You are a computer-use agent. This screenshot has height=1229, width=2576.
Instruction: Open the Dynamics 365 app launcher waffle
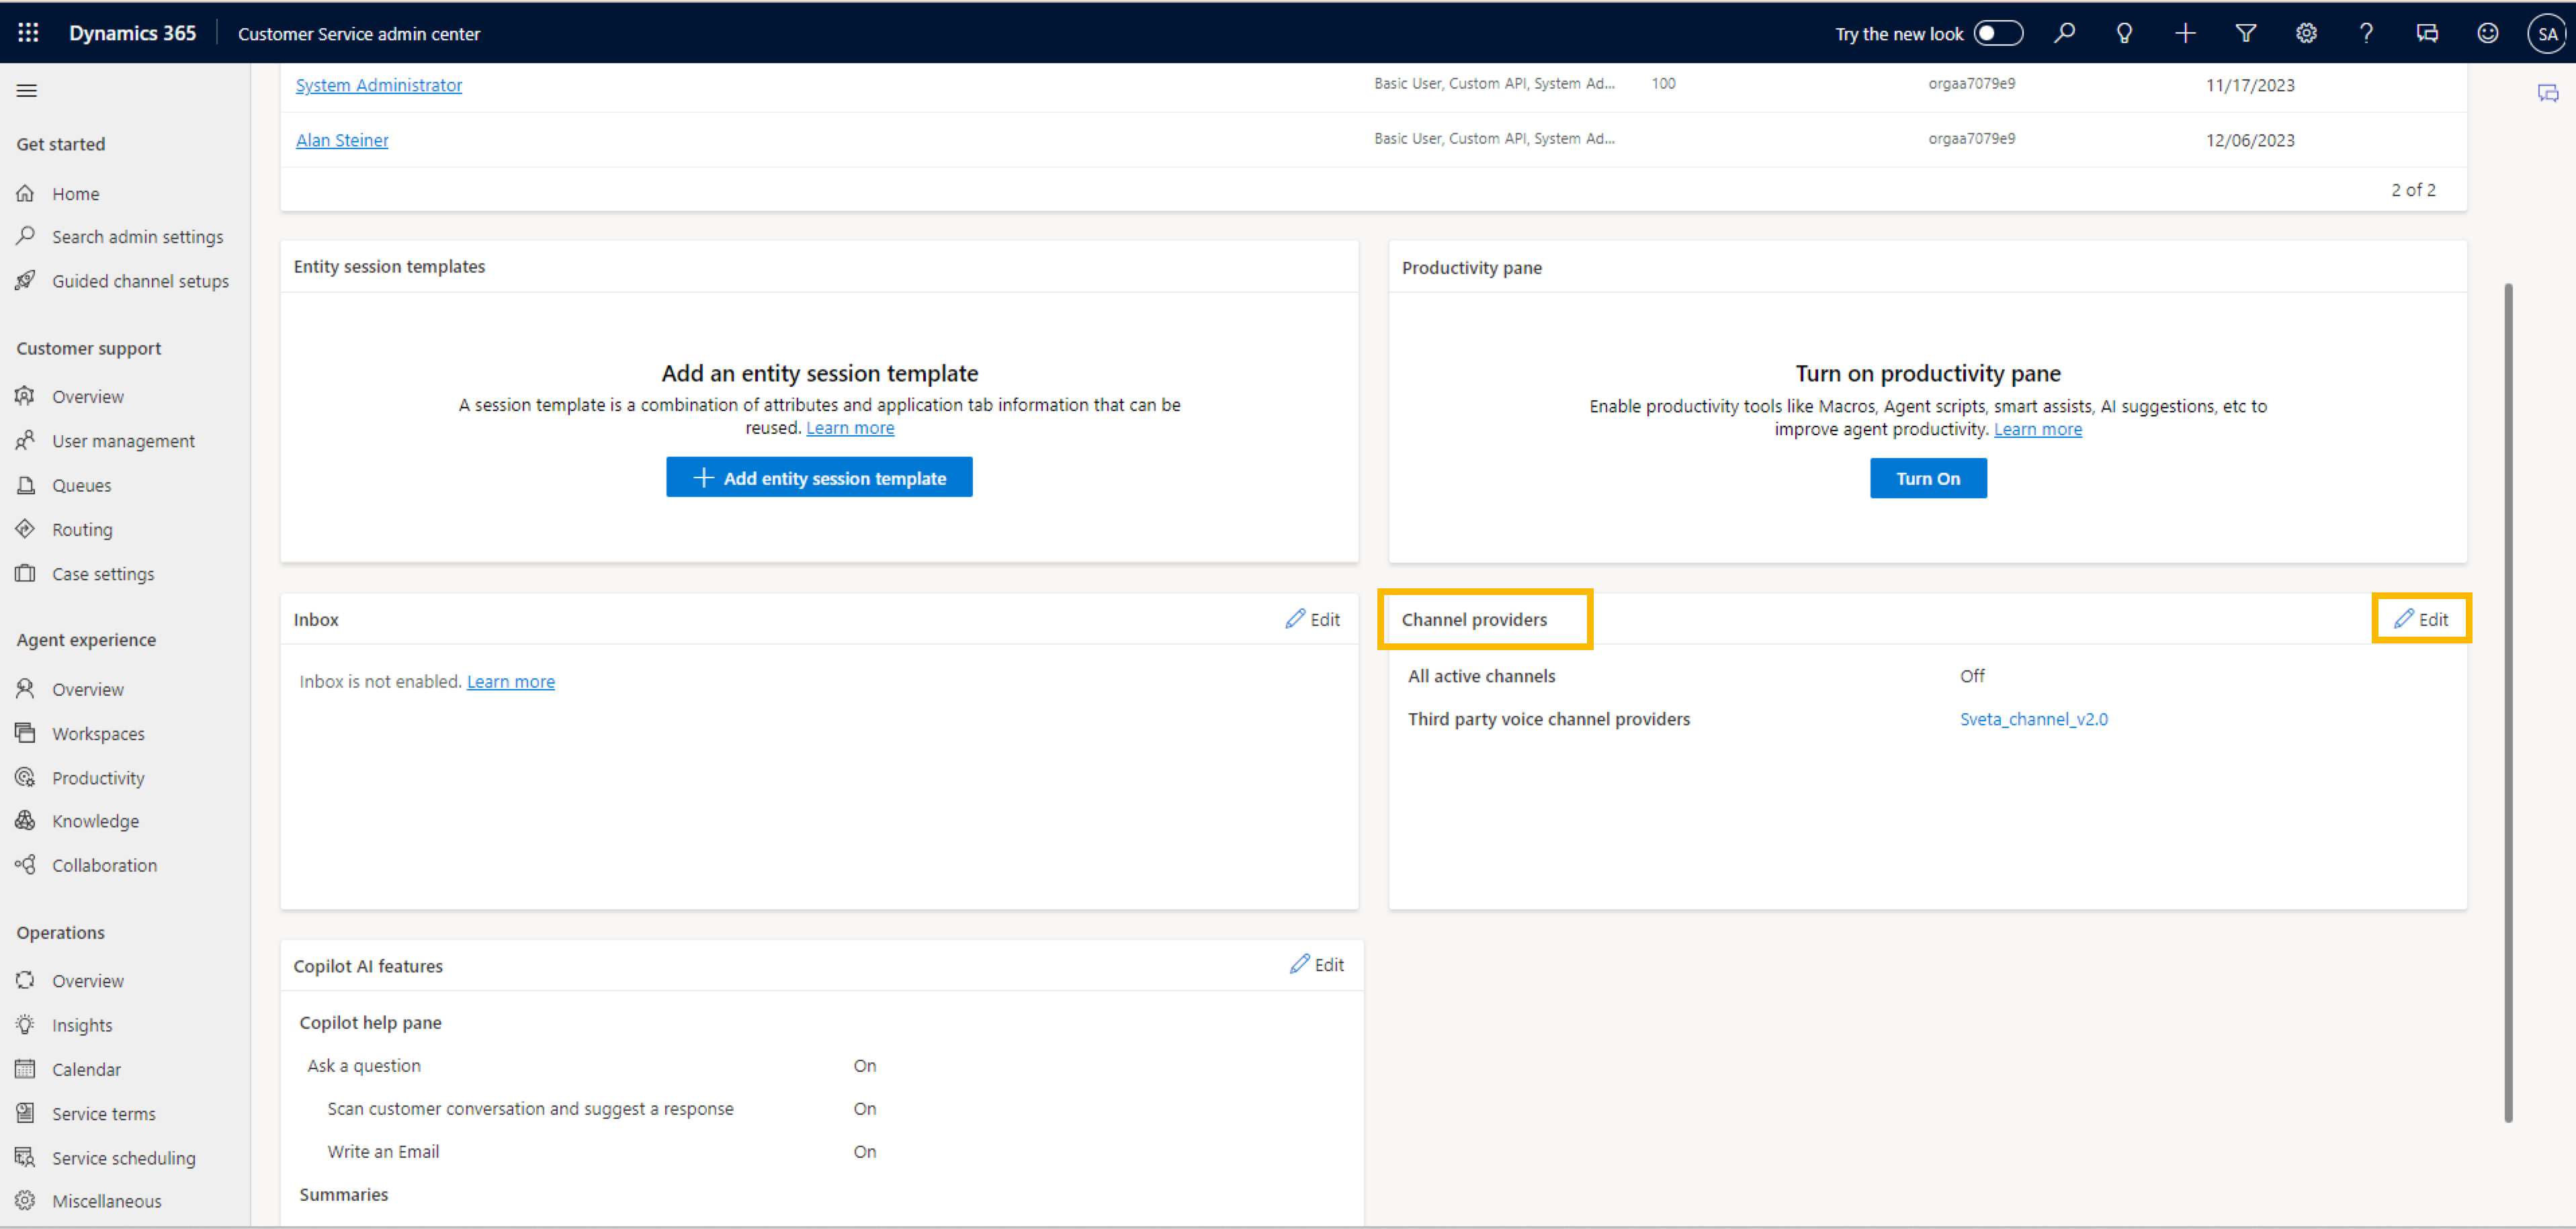(x=28, y=33)
